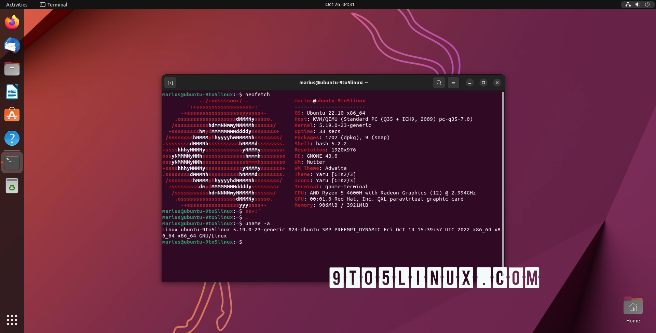656x333 pixels.
Task: Launch the Thunderbird email client
Action: pos(12,45)
